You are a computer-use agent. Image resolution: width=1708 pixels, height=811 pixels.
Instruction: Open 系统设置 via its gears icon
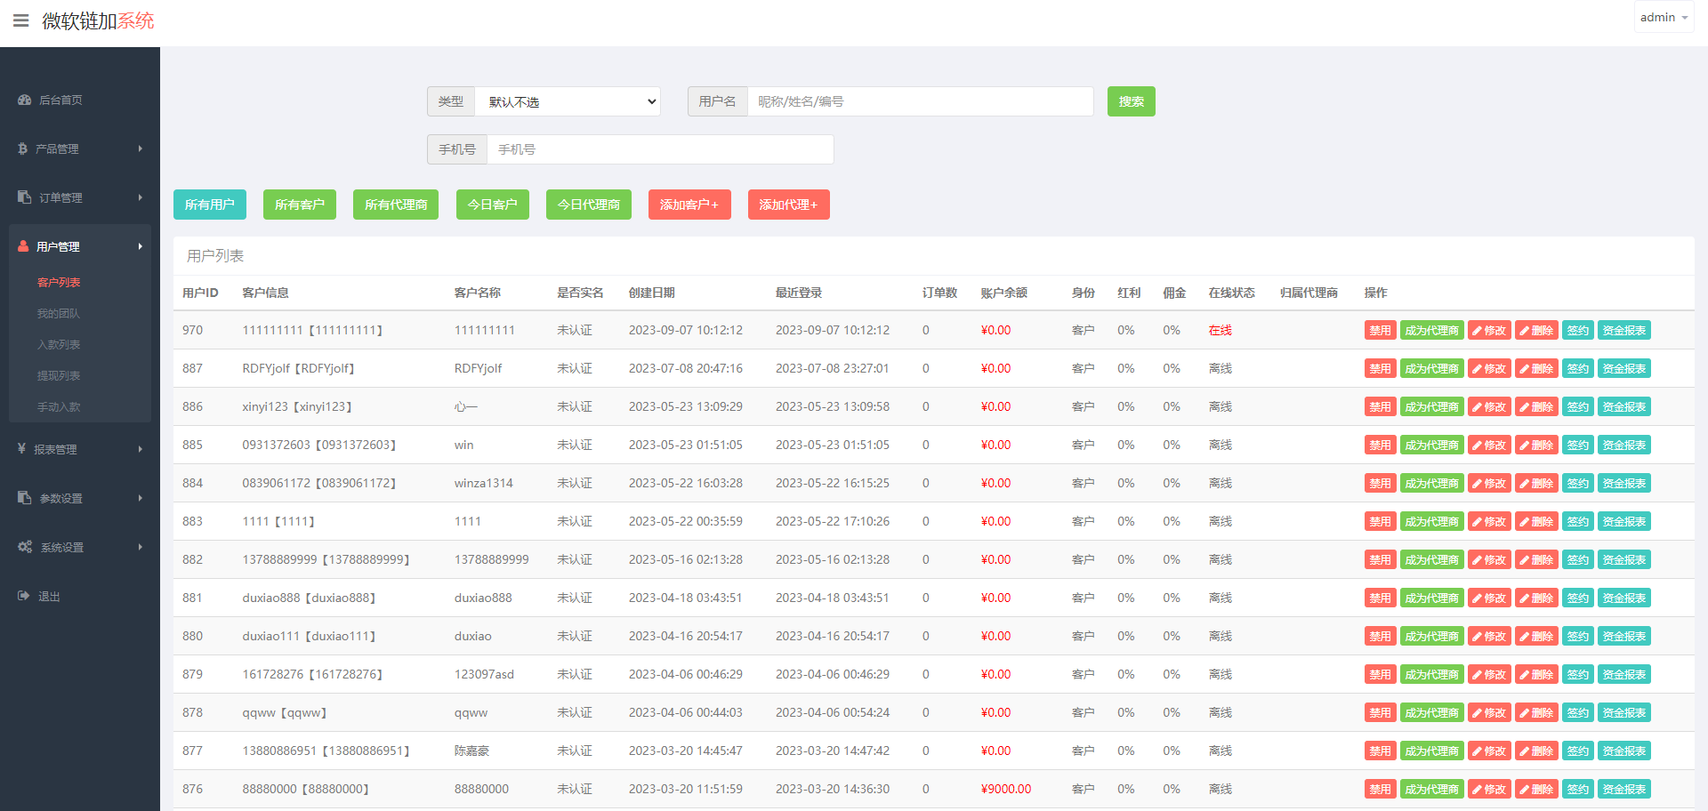point(24,547)
